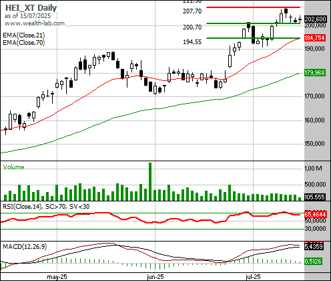Click the 170,000 price axis label

click(x=314, y=96)
